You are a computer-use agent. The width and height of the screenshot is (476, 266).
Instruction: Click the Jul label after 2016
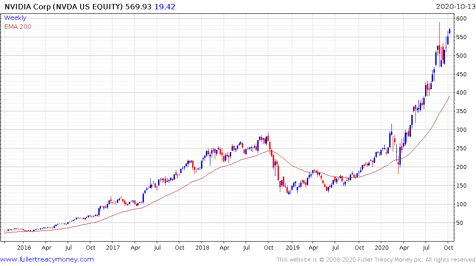point(68,247)
